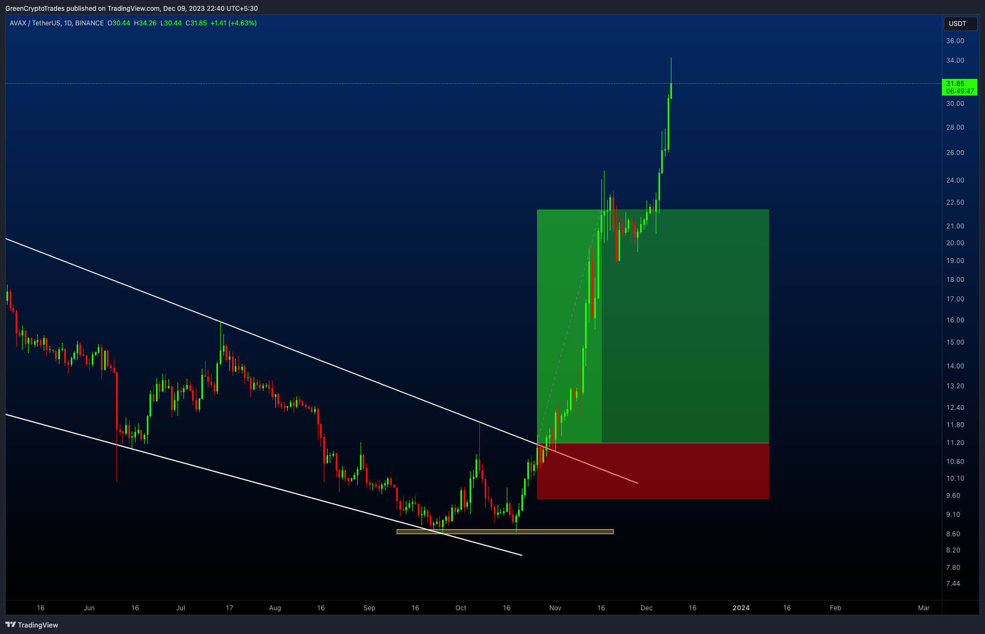Click the 34.00 price axis label
Image resolution: width=985 pixels, height=634 pixels.
tap(955, 60)
